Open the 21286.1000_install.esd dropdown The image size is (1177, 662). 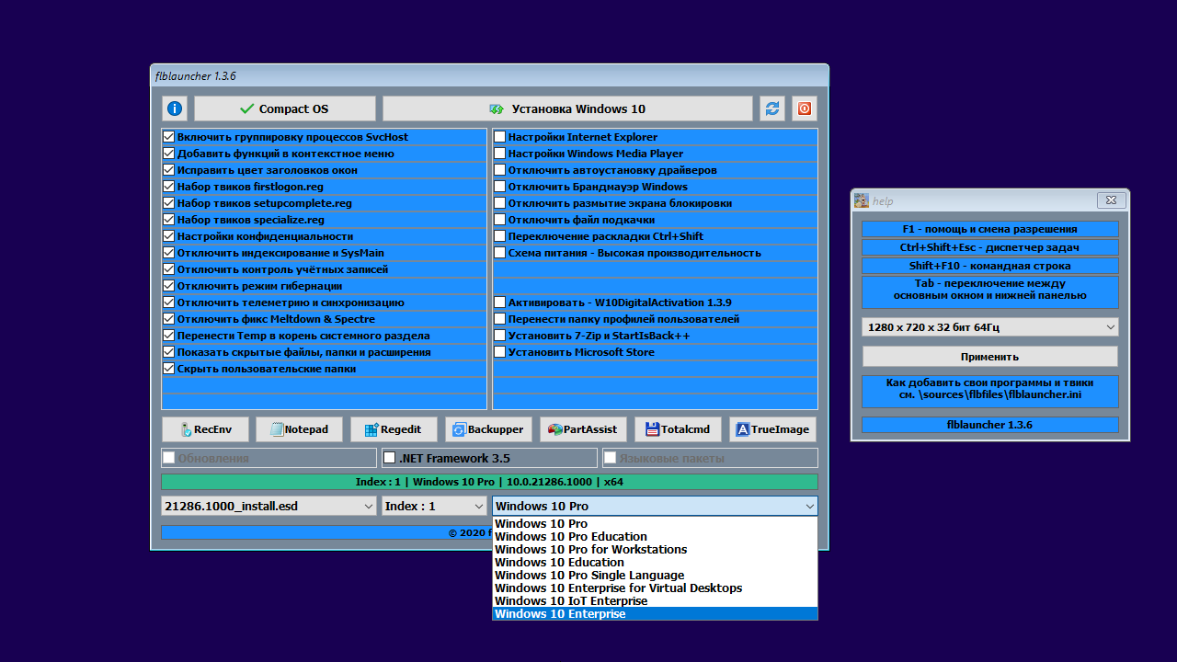269,506
